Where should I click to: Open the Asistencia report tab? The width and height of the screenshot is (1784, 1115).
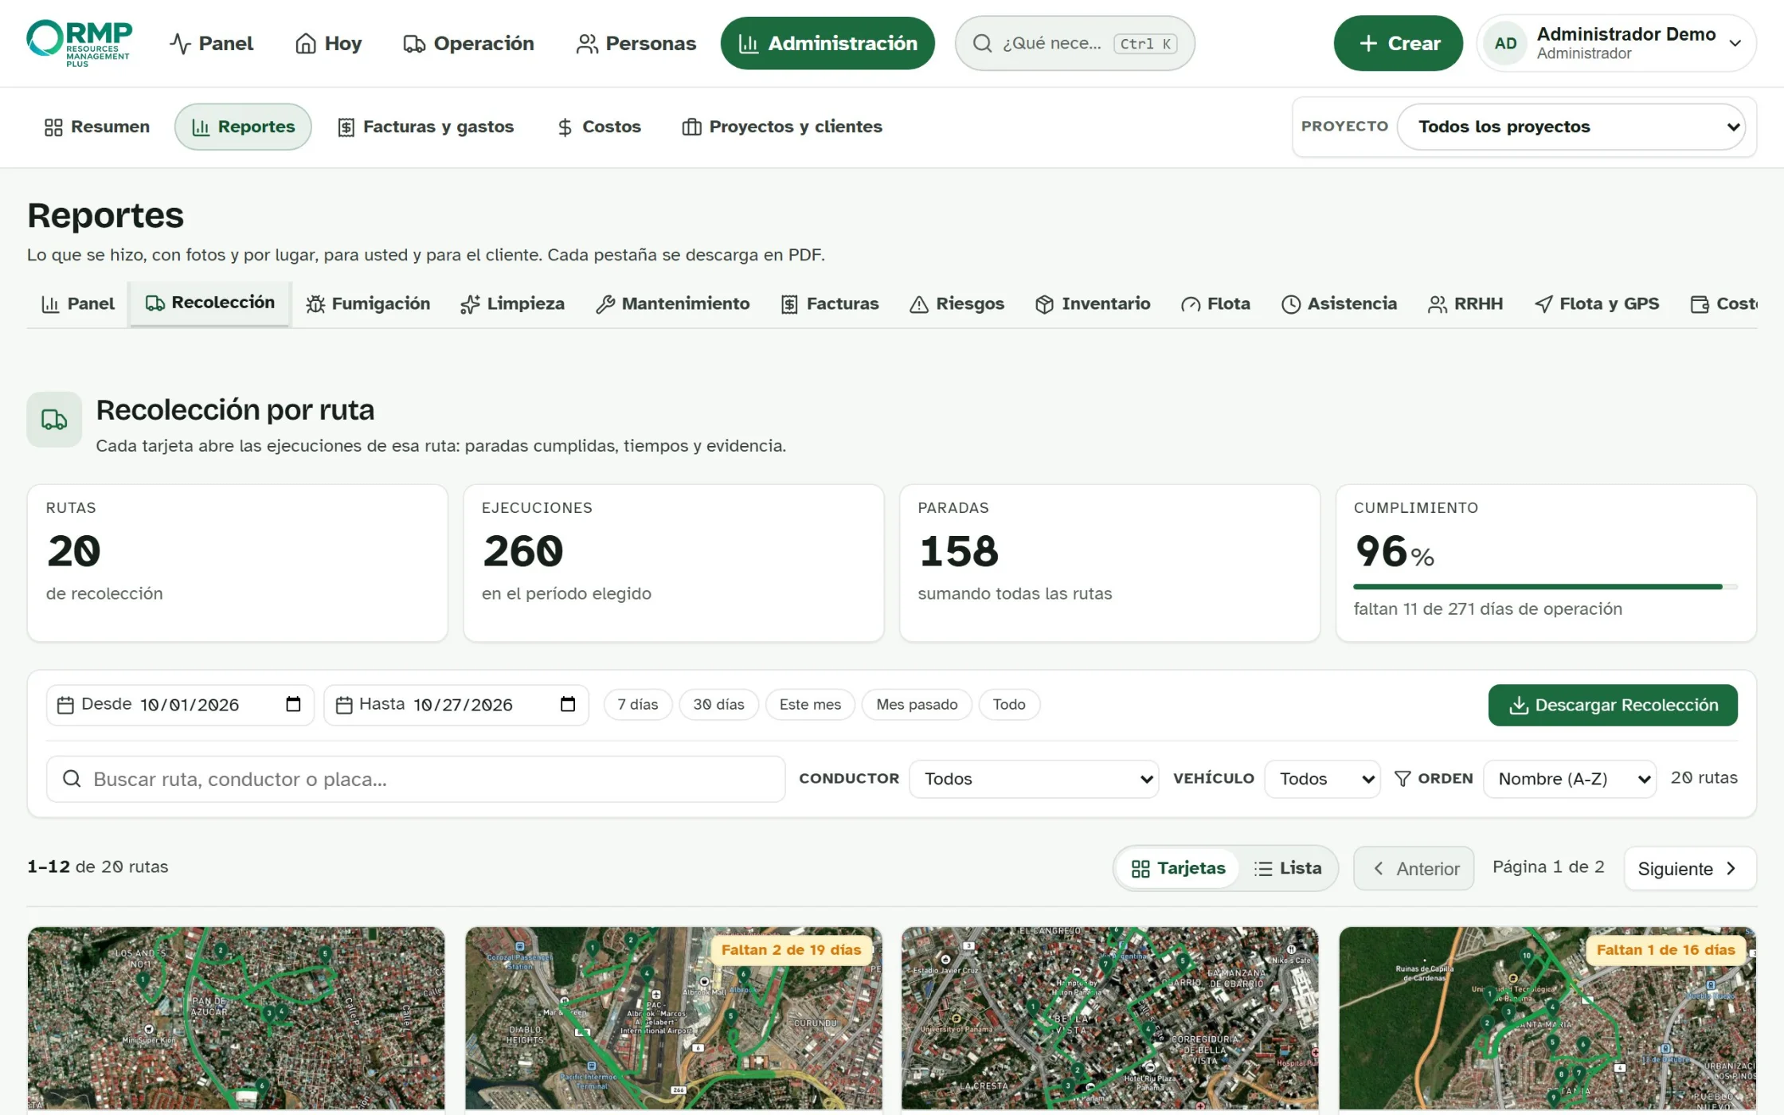click(1340, 303)
